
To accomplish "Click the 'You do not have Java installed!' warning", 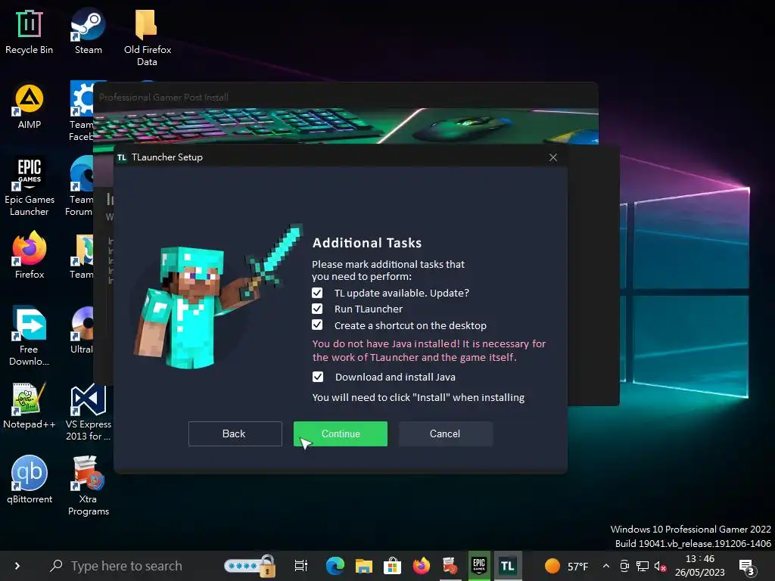I will [386, 344].
